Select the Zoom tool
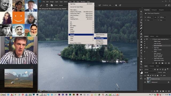Image resolution: width=171 pixels, height=96 pixels. coord(141,64)
